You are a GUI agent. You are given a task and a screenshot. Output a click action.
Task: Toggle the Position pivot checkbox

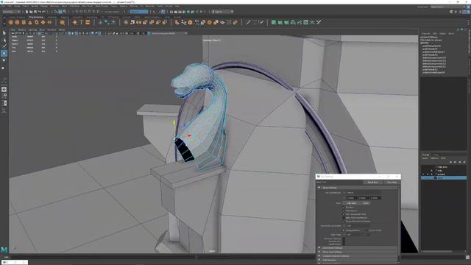pos(344,208)
